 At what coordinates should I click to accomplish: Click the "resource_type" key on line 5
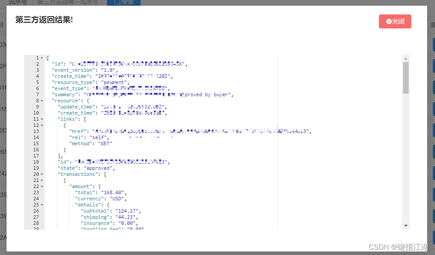[74, 82]
